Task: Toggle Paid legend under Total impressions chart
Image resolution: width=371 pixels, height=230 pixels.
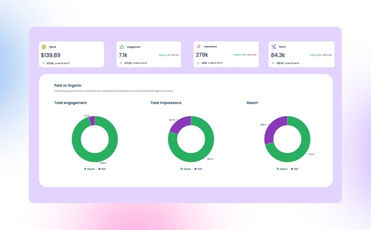Action: [x=198, y=169]
